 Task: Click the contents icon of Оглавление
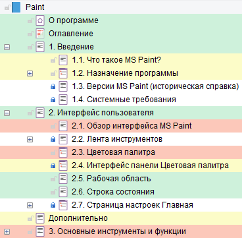pyautogui.click(x=40, y=34)
